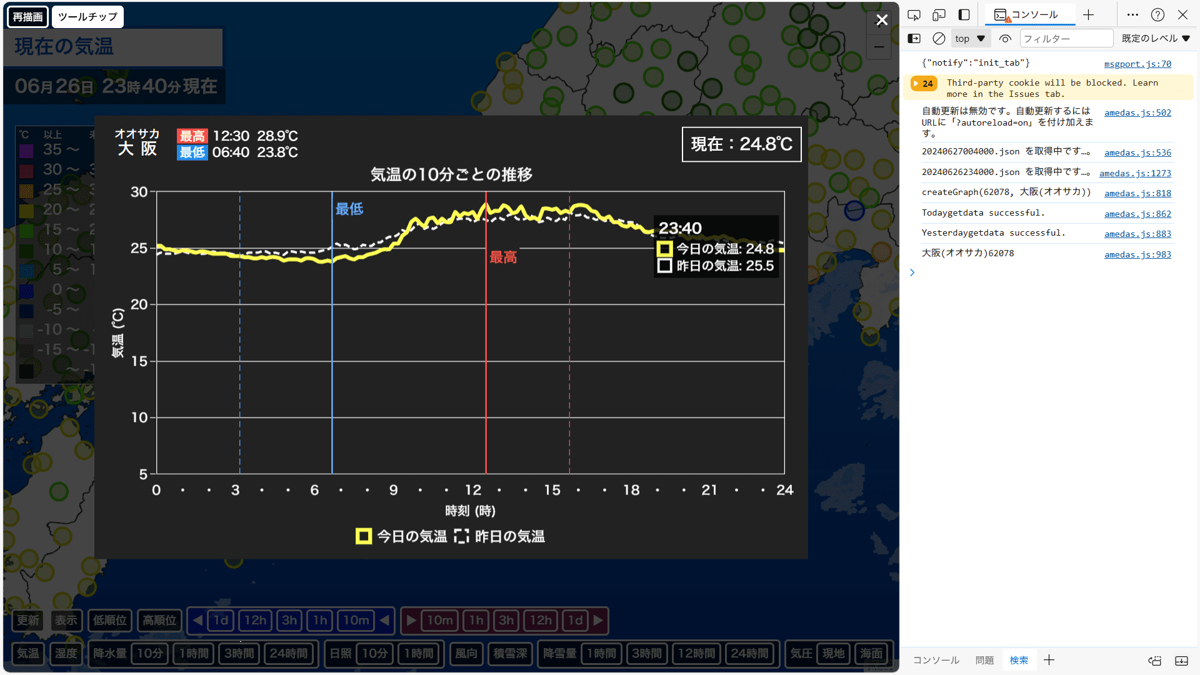Add a new DevTools tab with plus

click(x=1089, y=15)
